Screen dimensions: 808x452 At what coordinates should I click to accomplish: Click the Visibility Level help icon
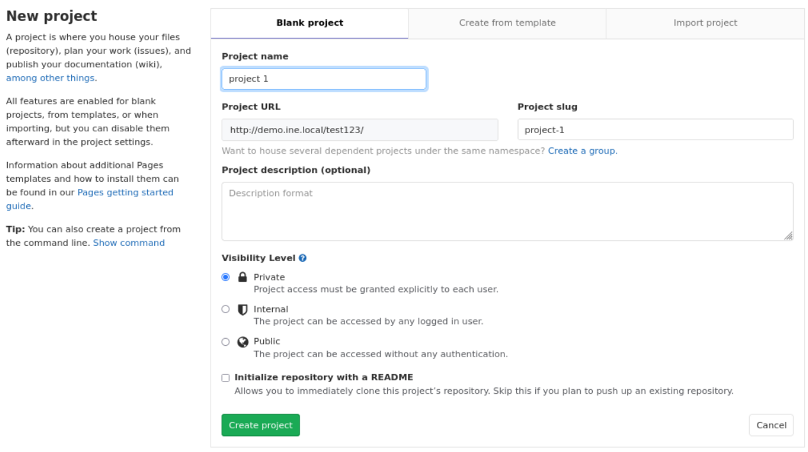pyautogui.click(x=302, y=258)
